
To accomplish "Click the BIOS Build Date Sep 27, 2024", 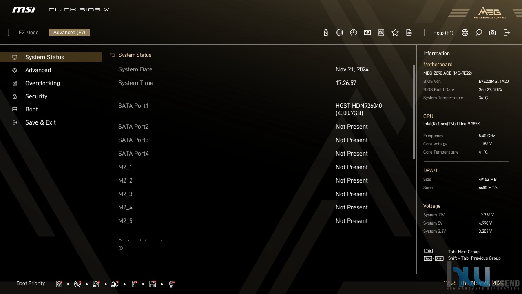I will 490,90.
